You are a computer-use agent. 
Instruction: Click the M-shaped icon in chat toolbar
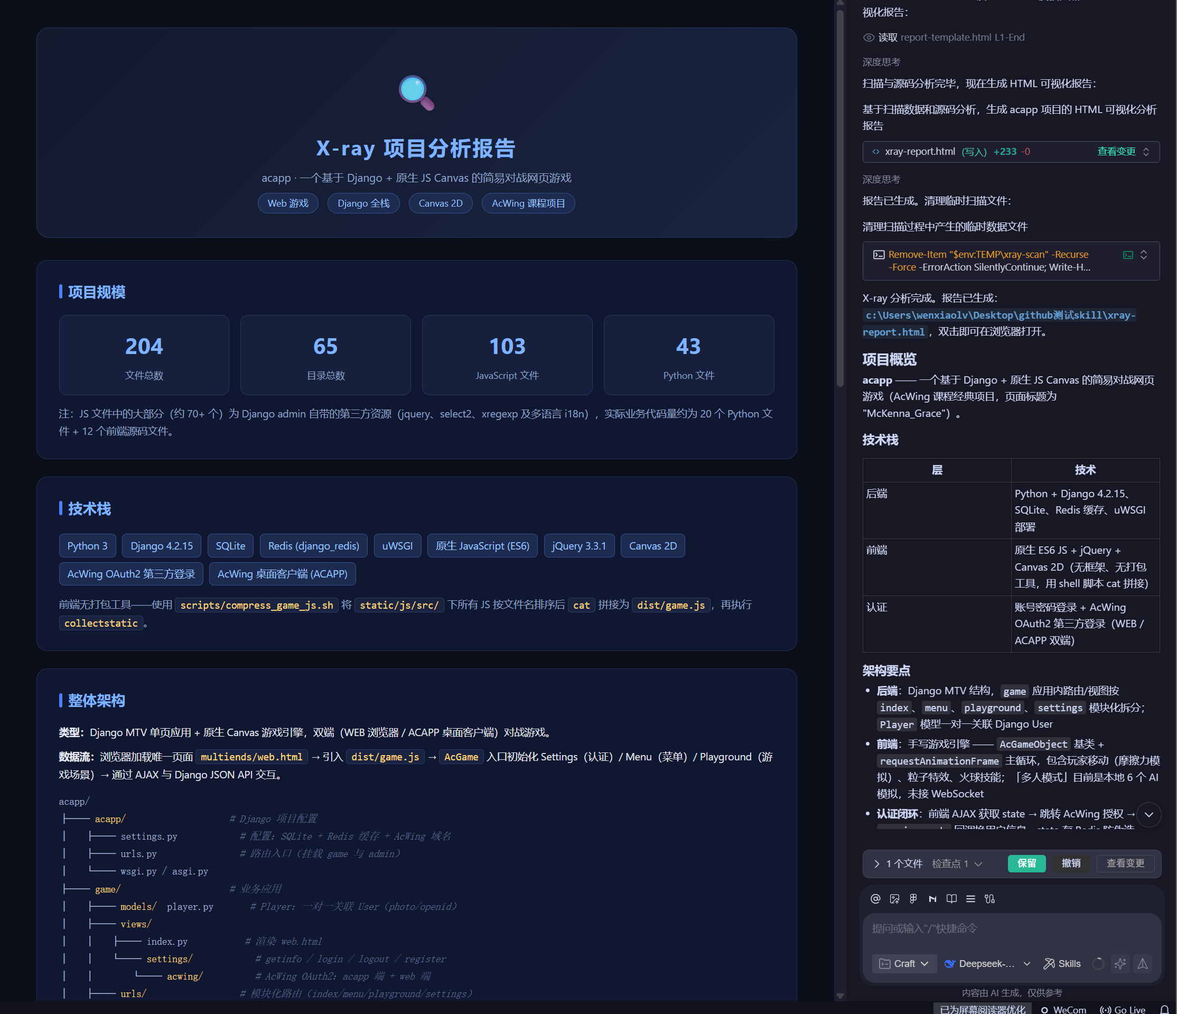coord(933,899)
